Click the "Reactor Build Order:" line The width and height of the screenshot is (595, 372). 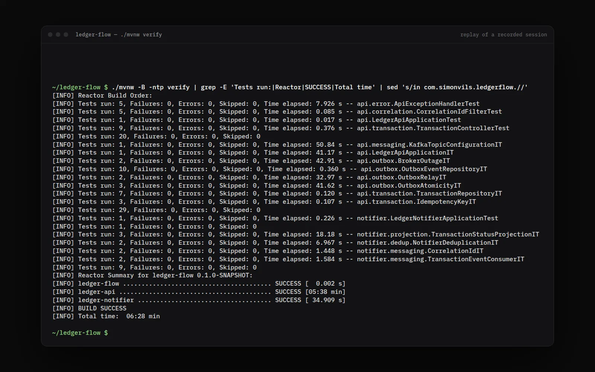coord(102,96)
